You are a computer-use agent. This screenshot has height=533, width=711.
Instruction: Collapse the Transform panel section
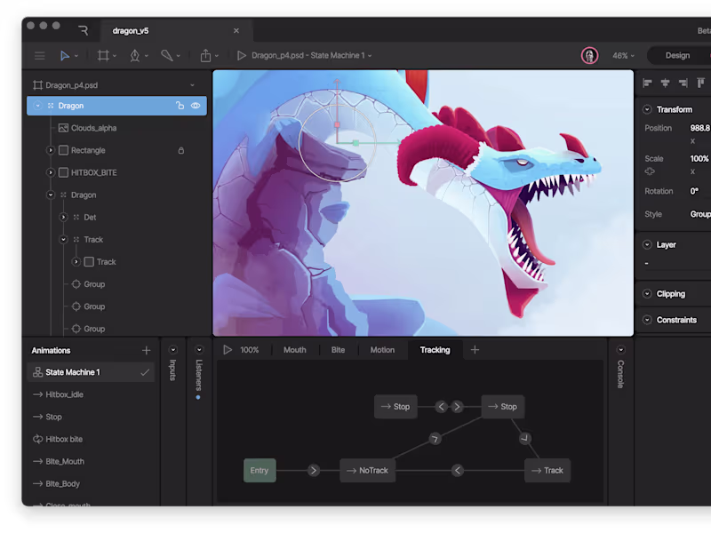coord(647,110)
